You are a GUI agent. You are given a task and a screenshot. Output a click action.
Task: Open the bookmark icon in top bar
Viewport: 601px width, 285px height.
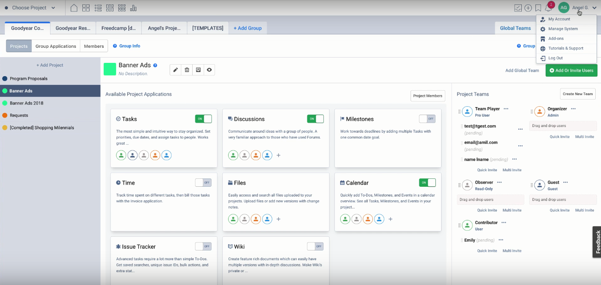(538, 8)
